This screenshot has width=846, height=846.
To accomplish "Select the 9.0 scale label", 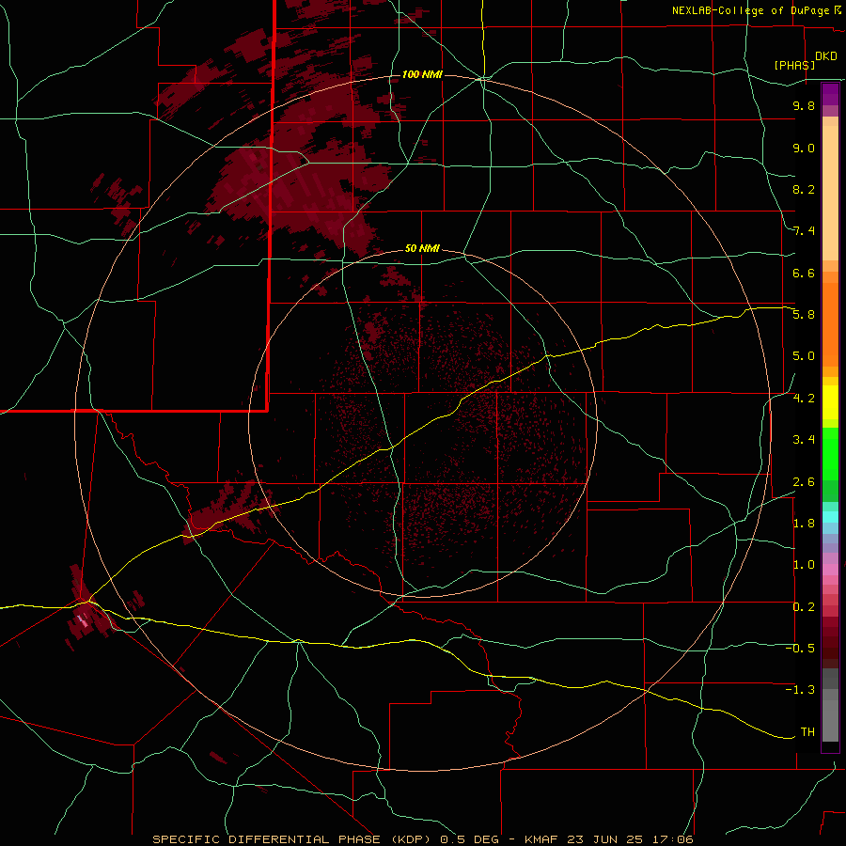I will click(804, 148).
